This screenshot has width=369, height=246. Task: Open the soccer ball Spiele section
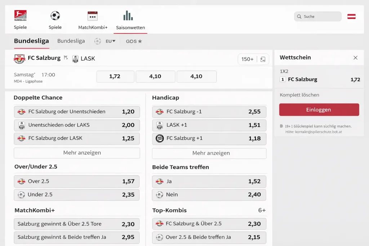(x=55, y=20)
